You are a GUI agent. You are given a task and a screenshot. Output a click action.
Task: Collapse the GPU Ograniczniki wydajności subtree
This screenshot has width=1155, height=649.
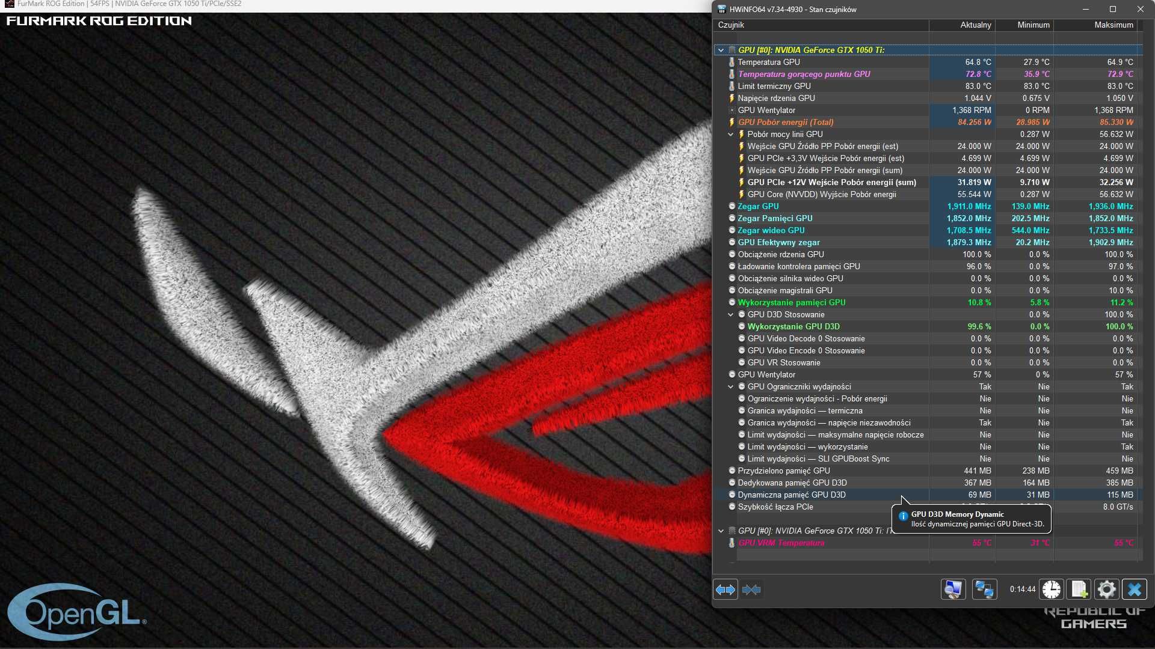[x=730, y=386]
